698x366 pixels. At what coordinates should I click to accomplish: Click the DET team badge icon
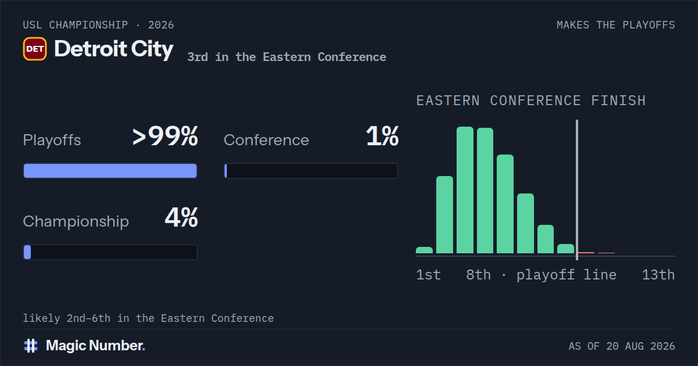(x=35, y=49)
